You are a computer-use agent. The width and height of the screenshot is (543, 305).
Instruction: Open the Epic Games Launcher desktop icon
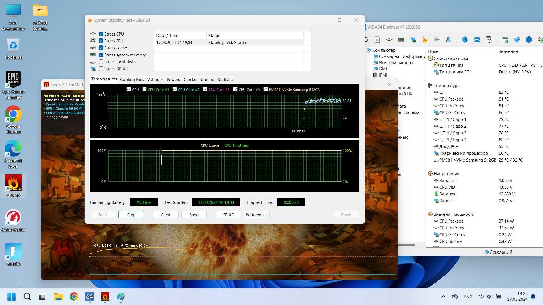click(x=13, y=85)
